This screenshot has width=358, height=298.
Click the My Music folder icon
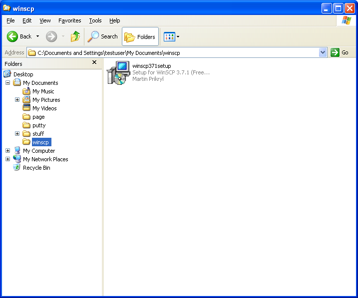26,91
